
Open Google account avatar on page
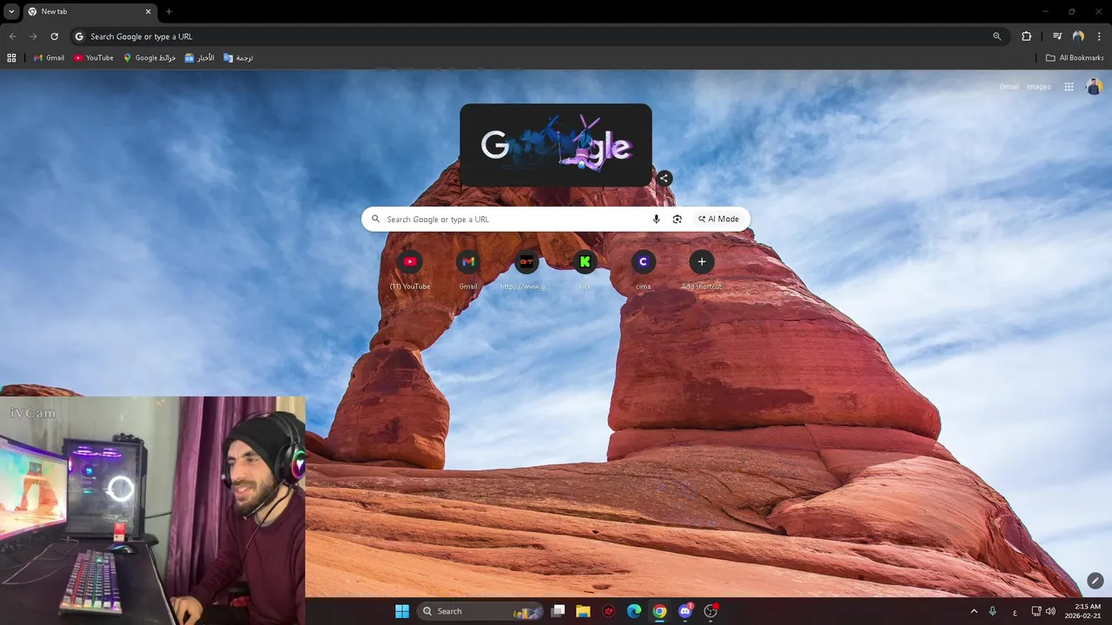pos(1094,87)
